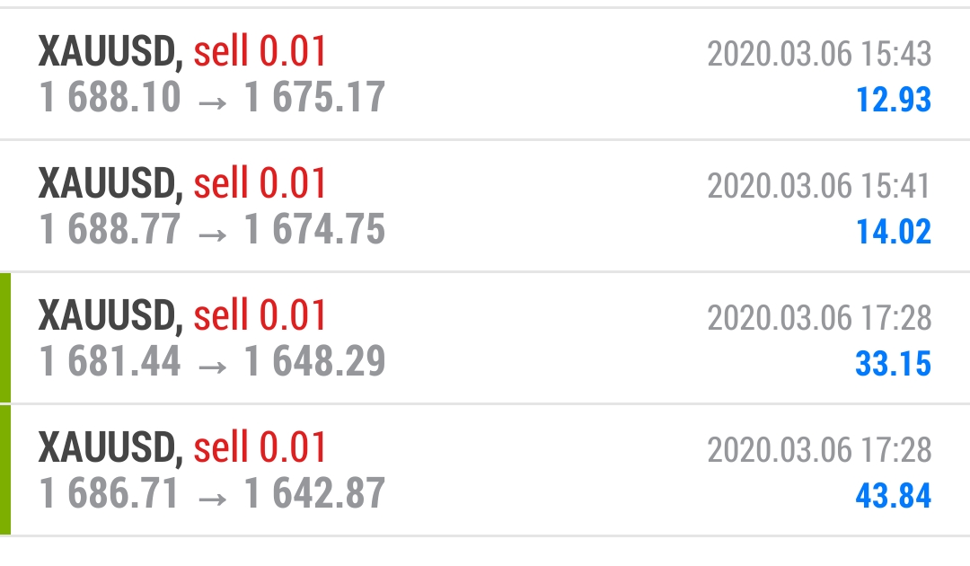Screen dimensions: 970x566
Task: Select the 2020.03.06 15:41 timestamp
Action: coord(819,186)
